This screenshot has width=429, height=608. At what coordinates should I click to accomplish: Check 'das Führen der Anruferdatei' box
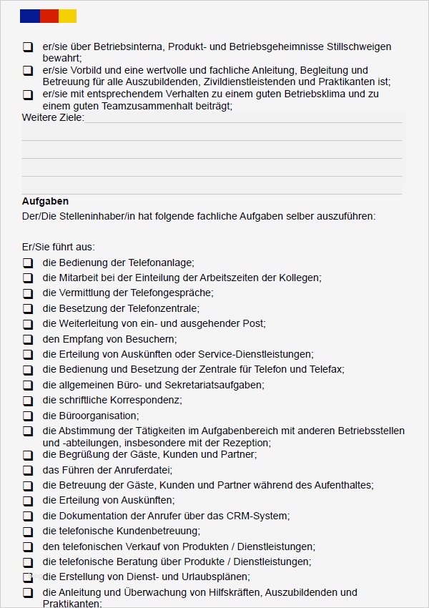click(x=28, y=471)
